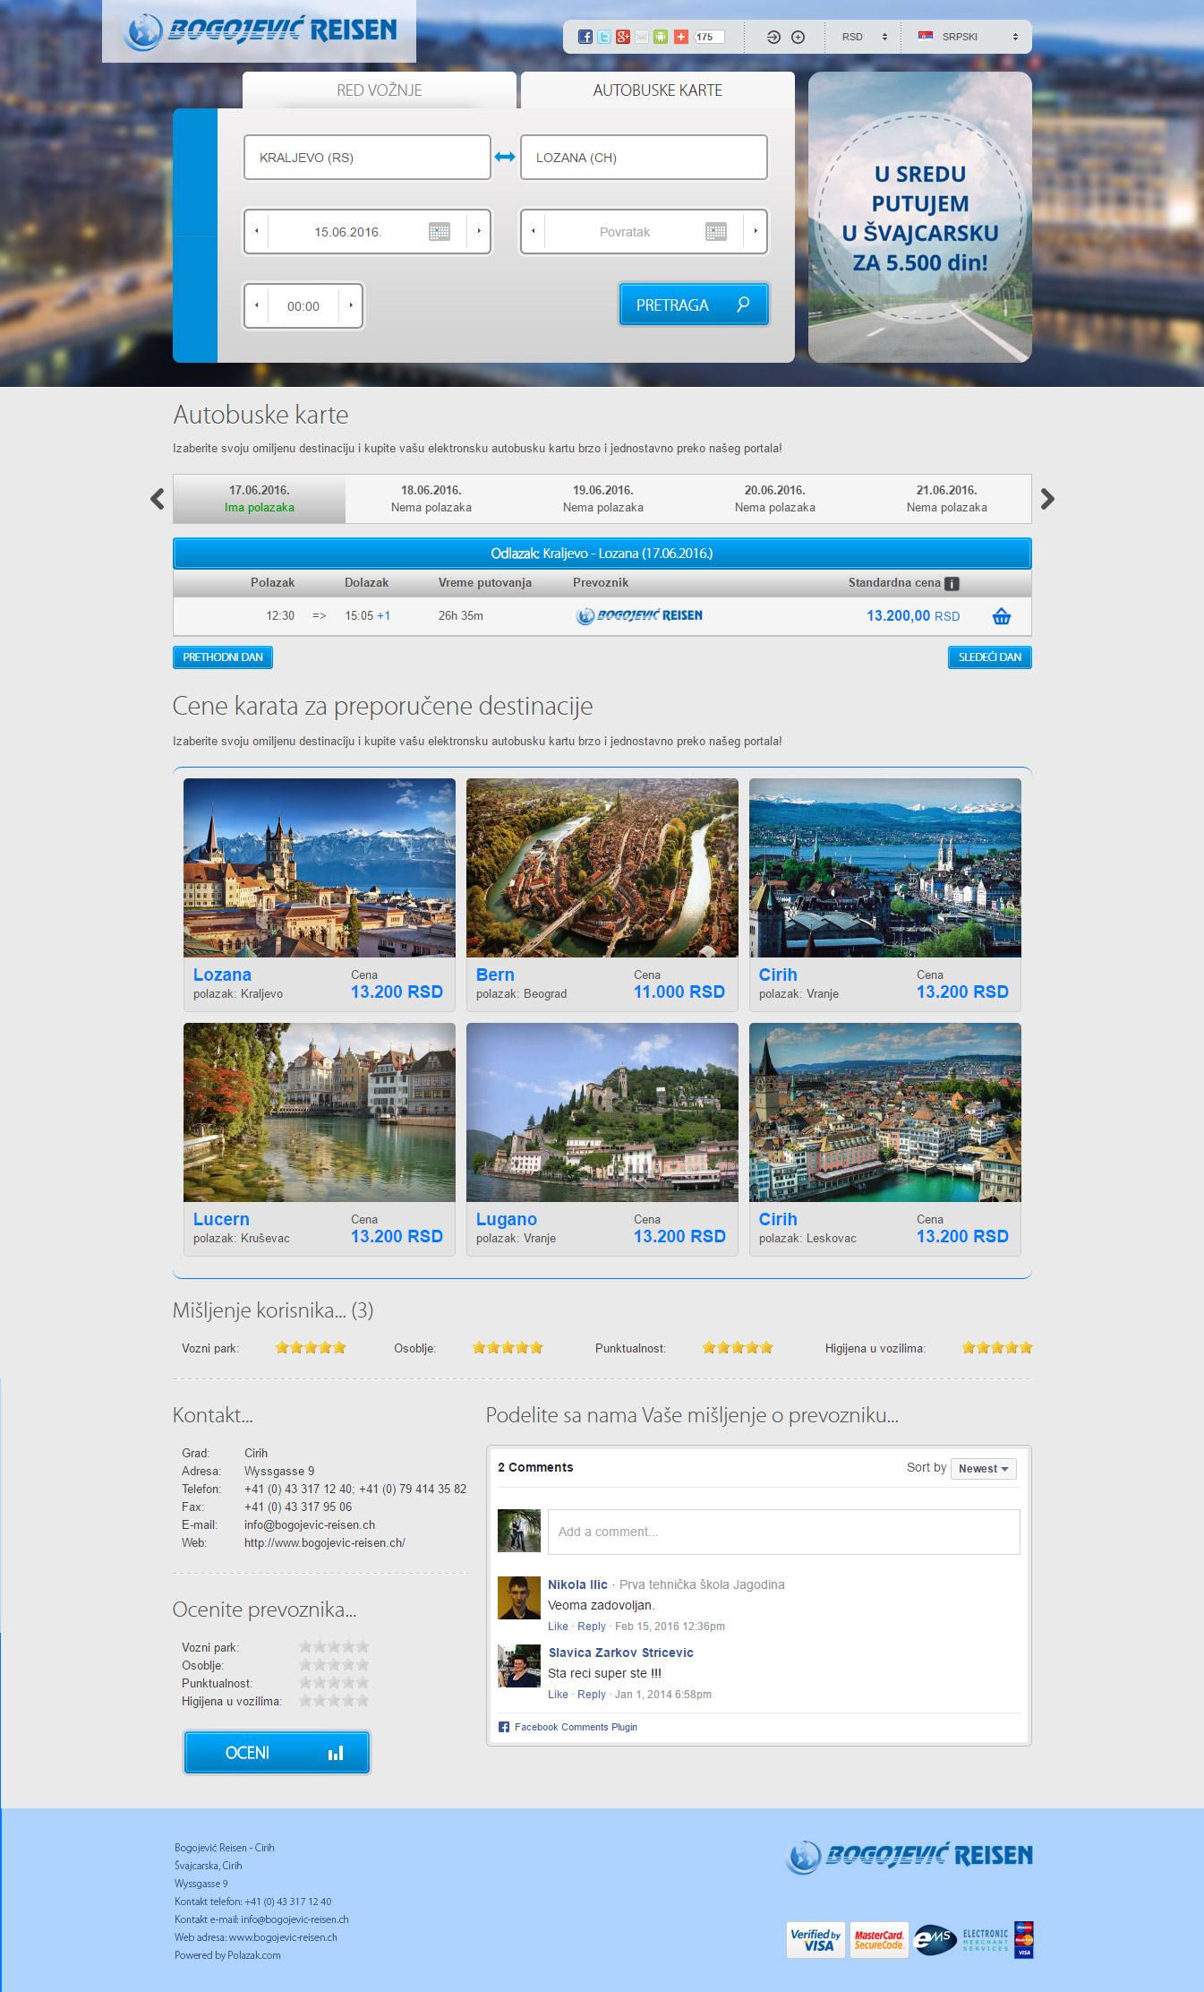Screen dimensions: 1204x1992
Task: Click the Add a comment field
Action: coord(783,1532)
